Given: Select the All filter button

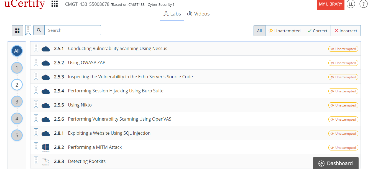Looking at the screenshot, I should tap(259, 31).
